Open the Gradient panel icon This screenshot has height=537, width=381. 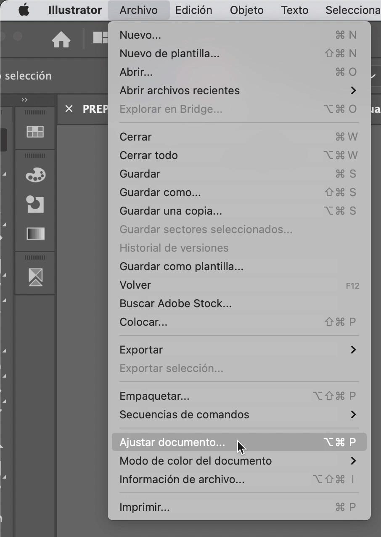pos(35,234)
